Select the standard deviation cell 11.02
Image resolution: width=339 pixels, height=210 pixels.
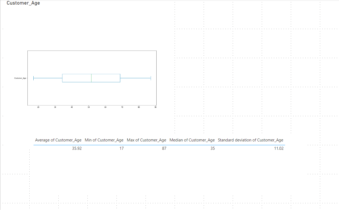coord(279,148)
